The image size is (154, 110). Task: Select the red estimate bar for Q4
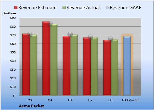coord(46,58)
